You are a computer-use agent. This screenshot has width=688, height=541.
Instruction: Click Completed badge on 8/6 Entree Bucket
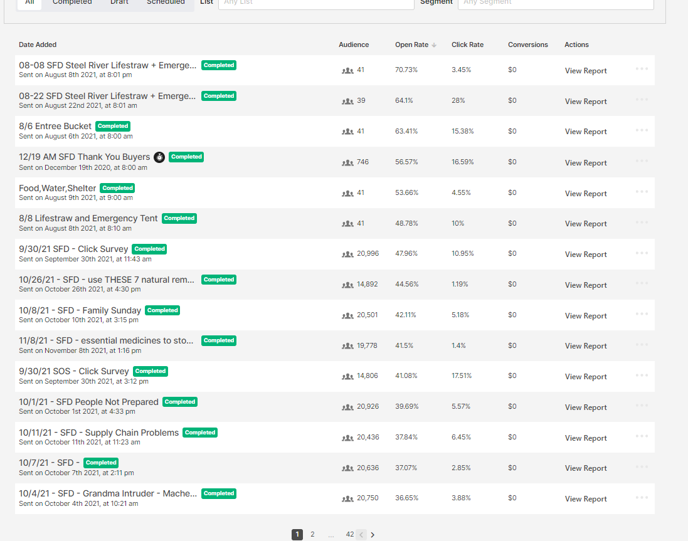(113, 126)
